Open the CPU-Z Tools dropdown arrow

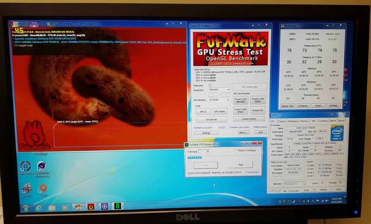pyautogui.click(x=314, y=190)
